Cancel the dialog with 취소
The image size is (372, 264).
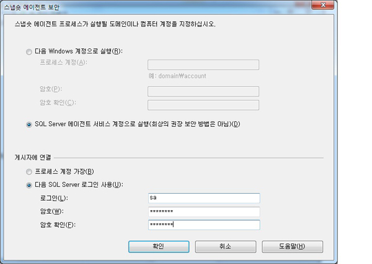coord(226,247)
